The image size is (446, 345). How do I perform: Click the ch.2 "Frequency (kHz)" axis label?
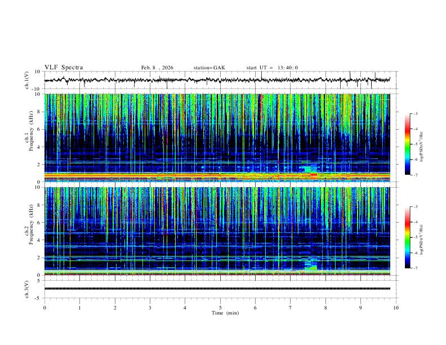(32, 224)
